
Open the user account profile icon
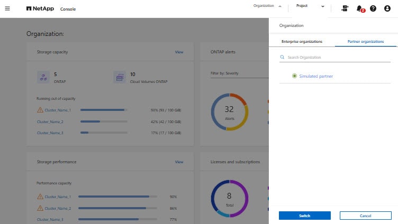point(387,8)
